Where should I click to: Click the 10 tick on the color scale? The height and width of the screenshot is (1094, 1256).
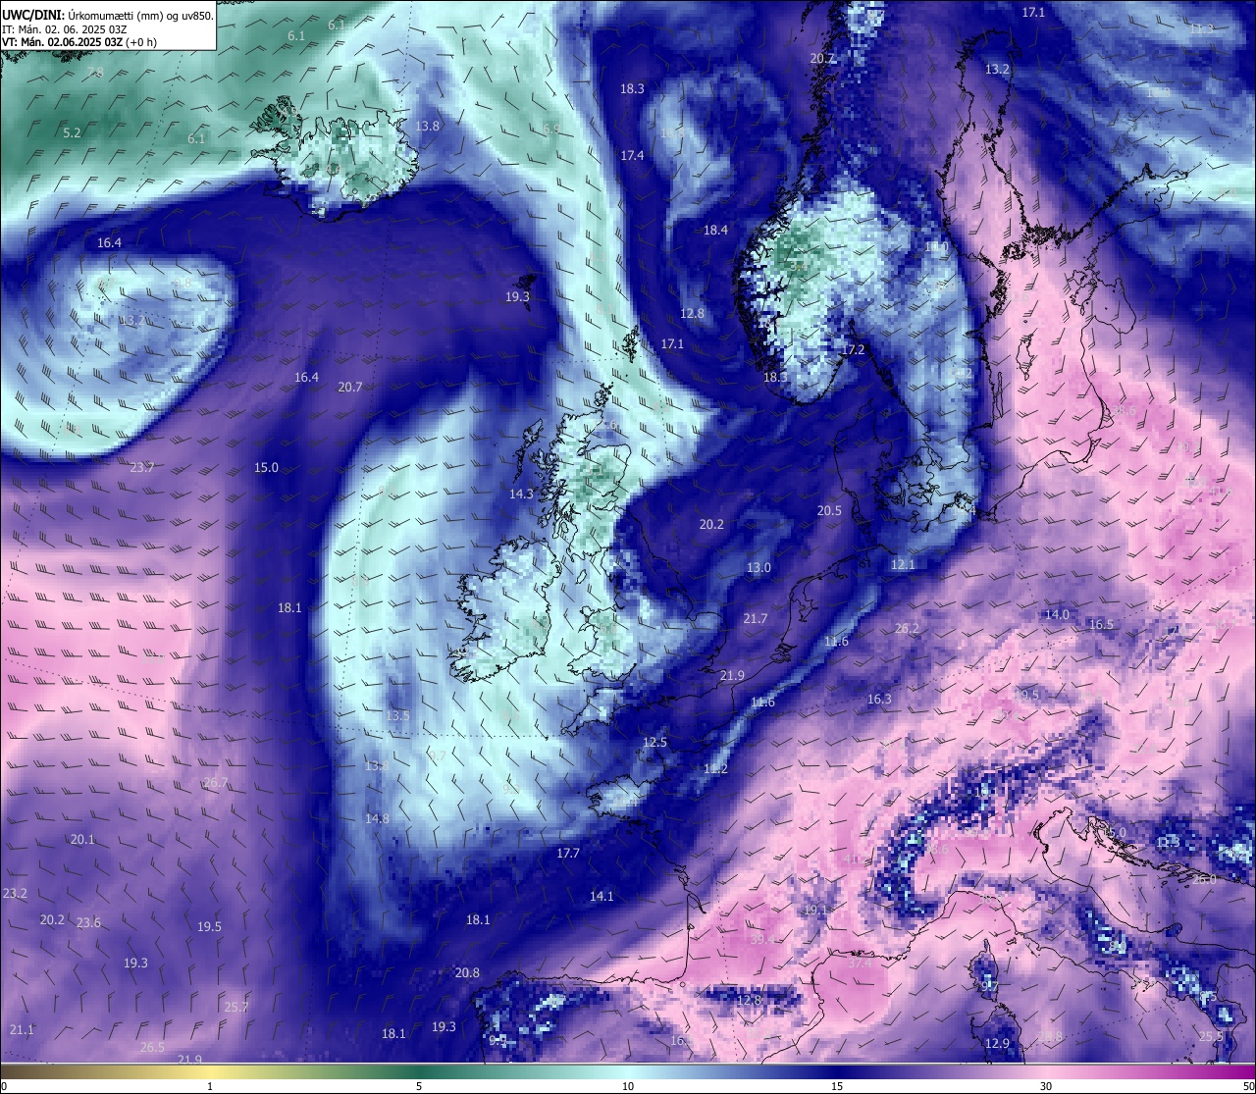click(628, 1086)
